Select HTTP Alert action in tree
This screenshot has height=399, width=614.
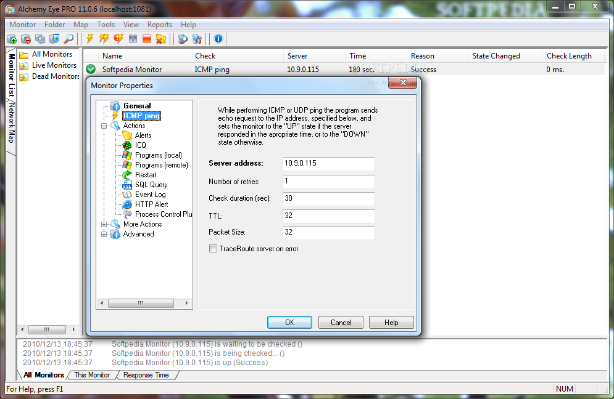[151, 204]
